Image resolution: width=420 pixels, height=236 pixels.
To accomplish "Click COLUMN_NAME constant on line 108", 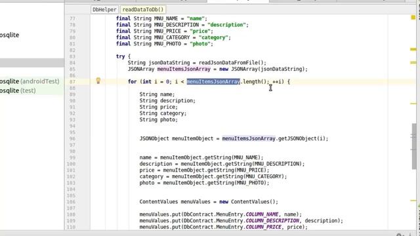I will coord(262,214).
